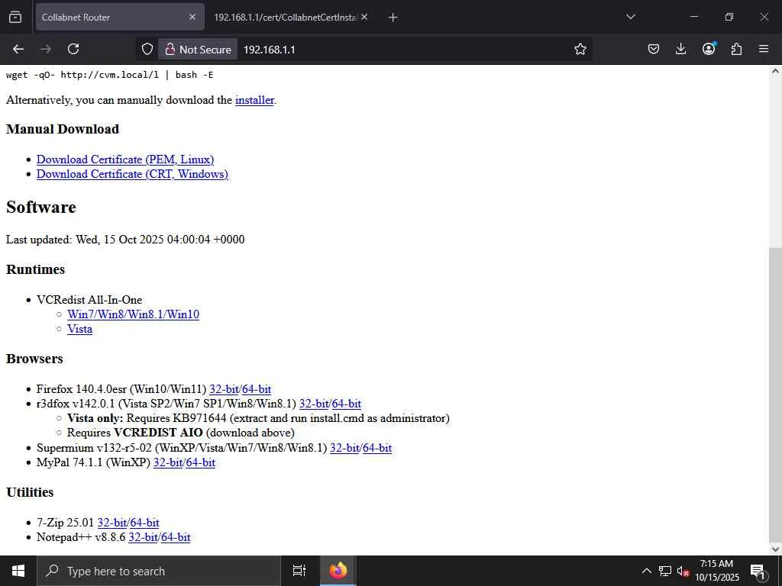Open the installer link

(254, 100)
